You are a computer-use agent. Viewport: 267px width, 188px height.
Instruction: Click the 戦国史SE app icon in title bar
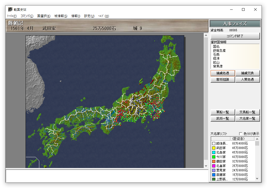pyautogui.click(x=10, y=9)
